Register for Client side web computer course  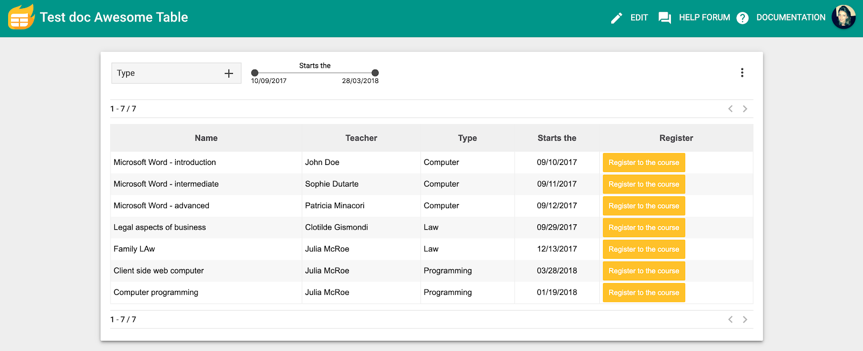(x=644, y=271)
